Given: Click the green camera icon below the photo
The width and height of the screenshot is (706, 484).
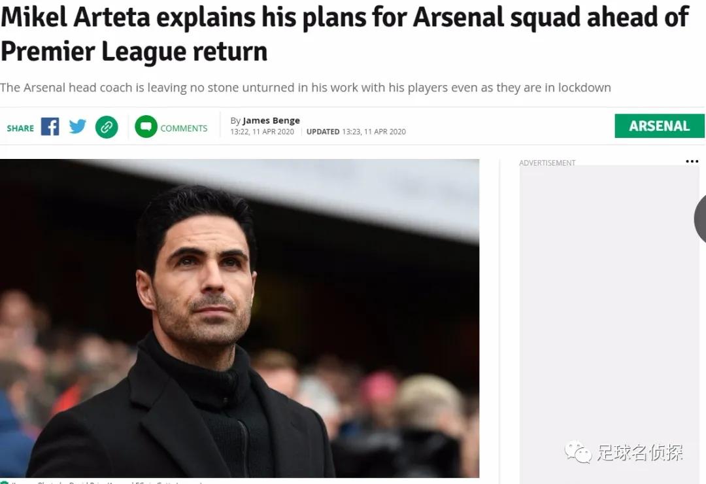Looking at the screenshot, I should [5, 482].
